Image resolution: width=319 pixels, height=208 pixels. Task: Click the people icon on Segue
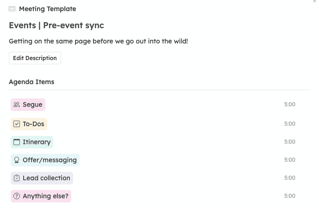click(x=17, y=105)
